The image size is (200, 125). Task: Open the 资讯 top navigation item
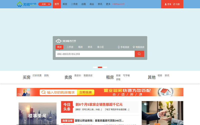(x=100, y=4)
